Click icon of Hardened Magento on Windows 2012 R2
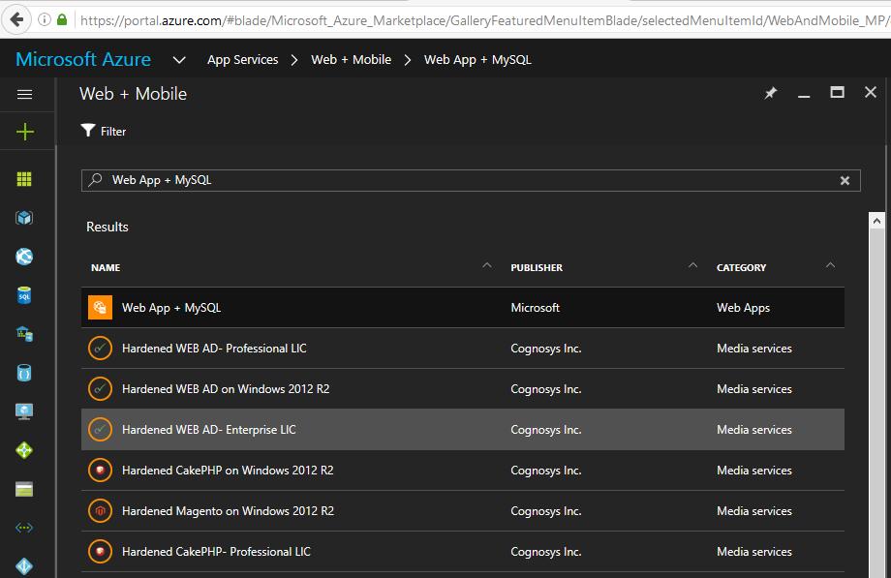891x578 pixels. coord(100,511)
